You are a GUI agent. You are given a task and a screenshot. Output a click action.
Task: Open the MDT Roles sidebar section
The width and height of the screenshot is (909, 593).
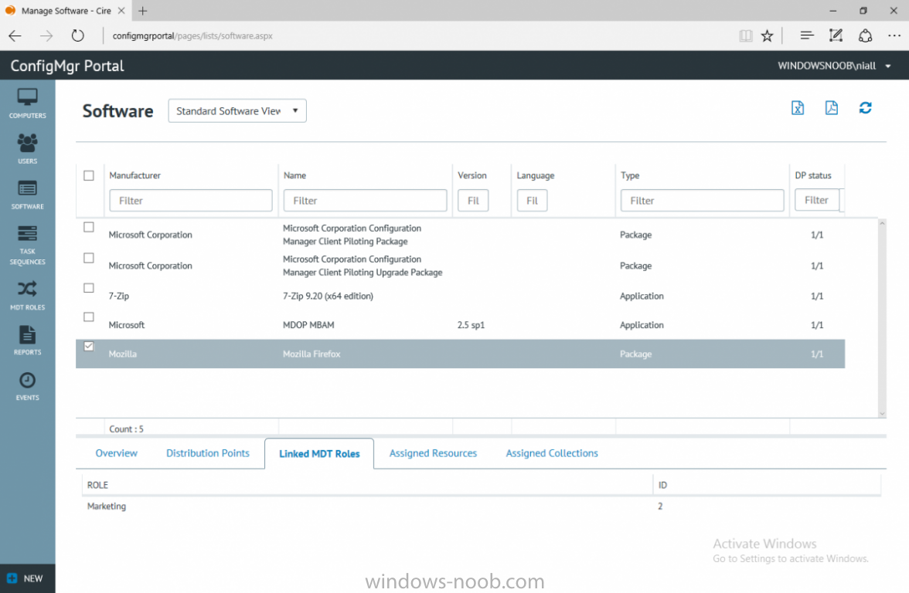(27, 295)
